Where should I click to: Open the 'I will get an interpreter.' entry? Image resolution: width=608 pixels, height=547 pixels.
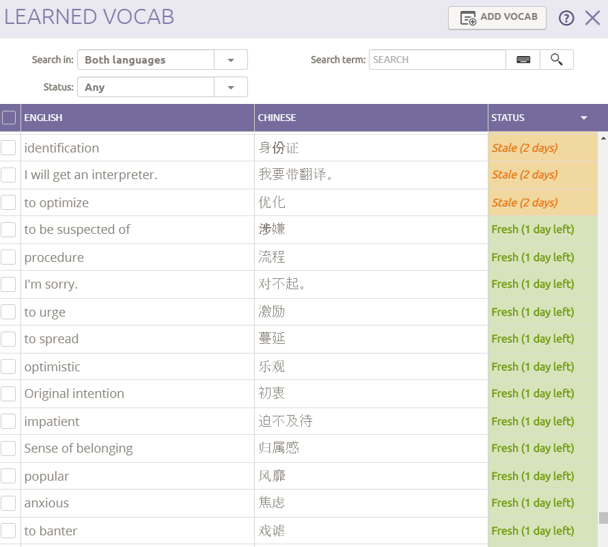click(91, 175)
